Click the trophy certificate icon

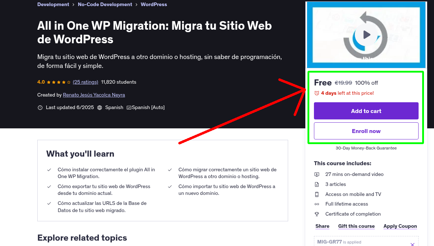click(317, 214)
